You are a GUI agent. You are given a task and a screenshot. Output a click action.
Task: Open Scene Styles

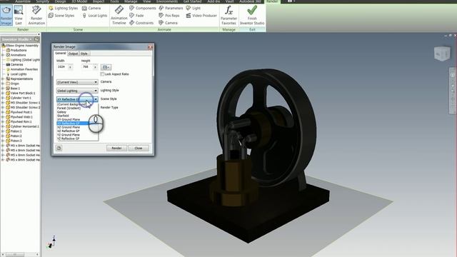click(61, 16)
